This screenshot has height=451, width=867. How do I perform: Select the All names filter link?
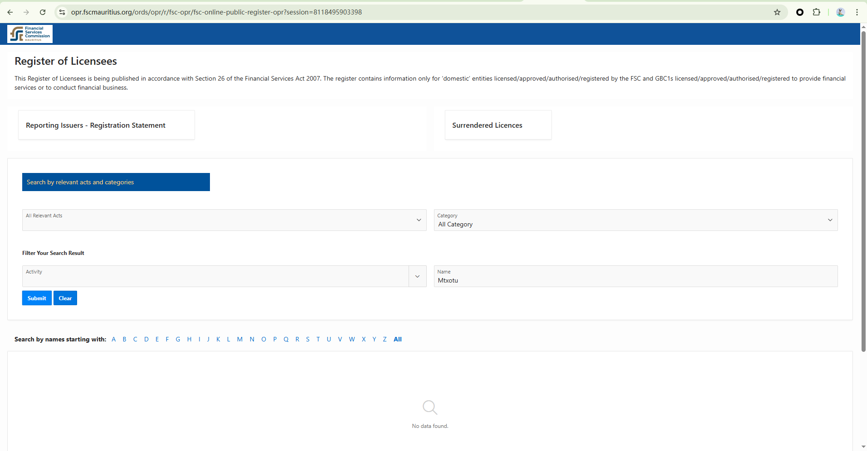coord(398,339)
